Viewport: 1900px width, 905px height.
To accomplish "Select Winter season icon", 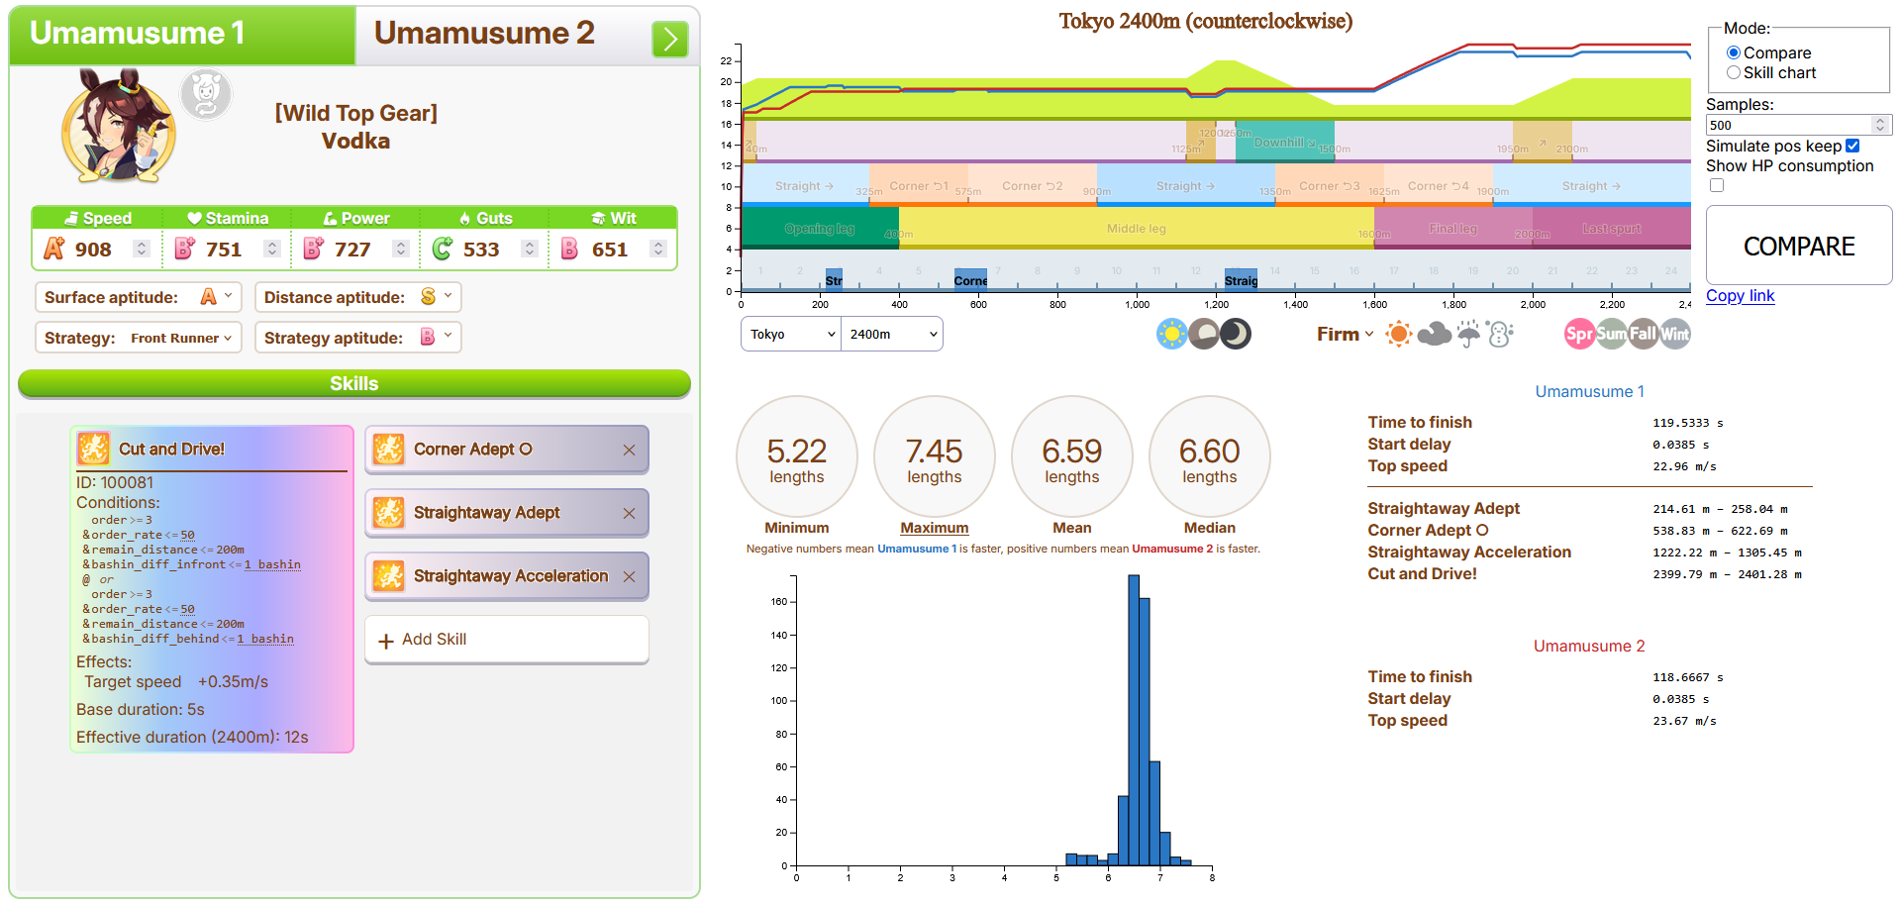I will pyautogui.click(x=1675, y=334).
